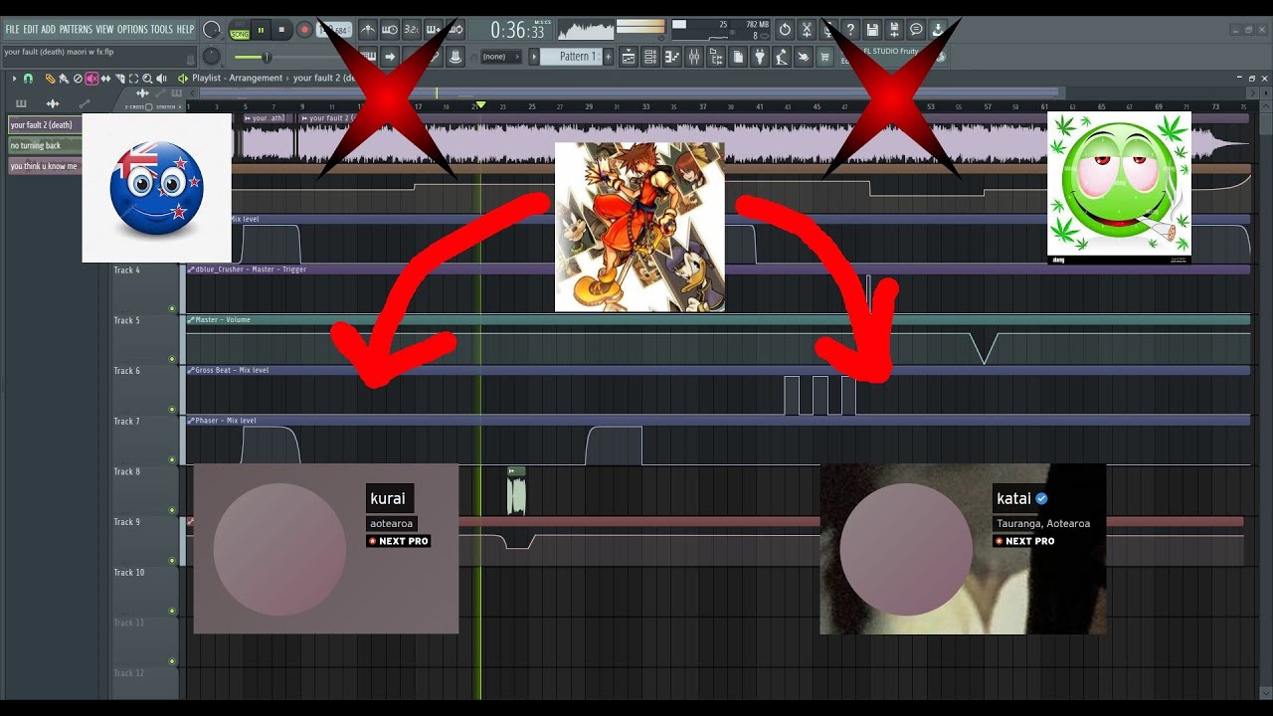Open the shopping cart content library icon
This screenshot has width=1273, height=716.
[x=824, y=57]
